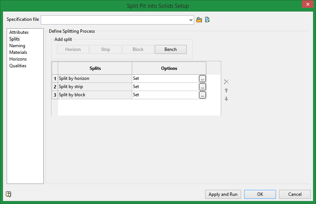Open the help icon at bottom left
The width and height of the screenshot is (316, 204).
point(9,194)
